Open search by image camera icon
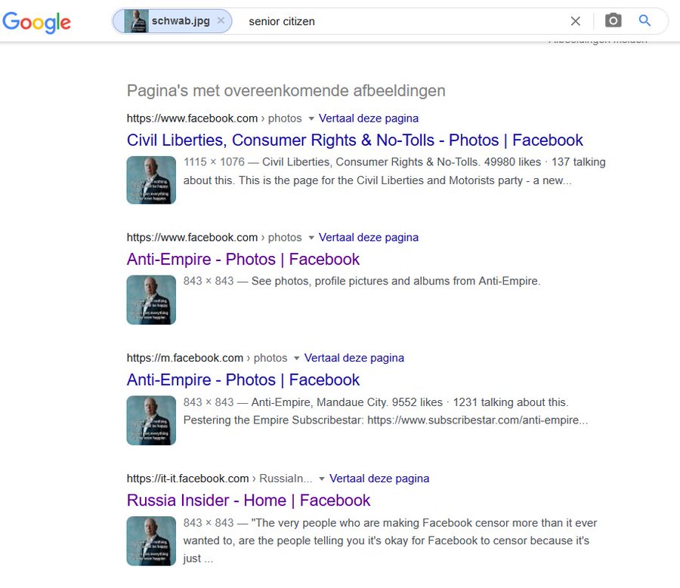Image resolution: width=680 pixels, height=588 pixels. pyautogui.click(x=614, y=20)
